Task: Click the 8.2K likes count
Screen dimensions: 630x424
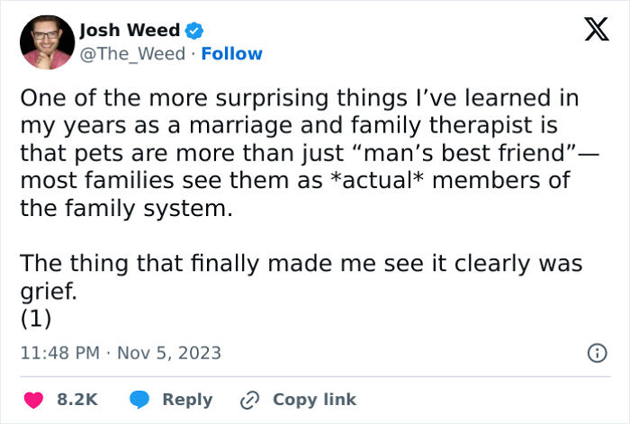Action: [77, 400]
